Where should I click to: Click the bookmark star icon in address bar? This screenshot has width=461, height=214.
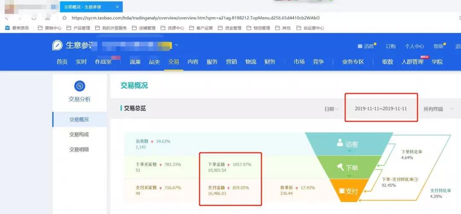pyautogui.click(x=64, y=18)
